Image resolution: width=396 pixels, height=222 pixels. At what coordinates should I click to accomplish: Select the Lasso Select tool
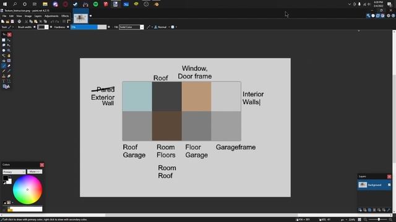point(4,45)
